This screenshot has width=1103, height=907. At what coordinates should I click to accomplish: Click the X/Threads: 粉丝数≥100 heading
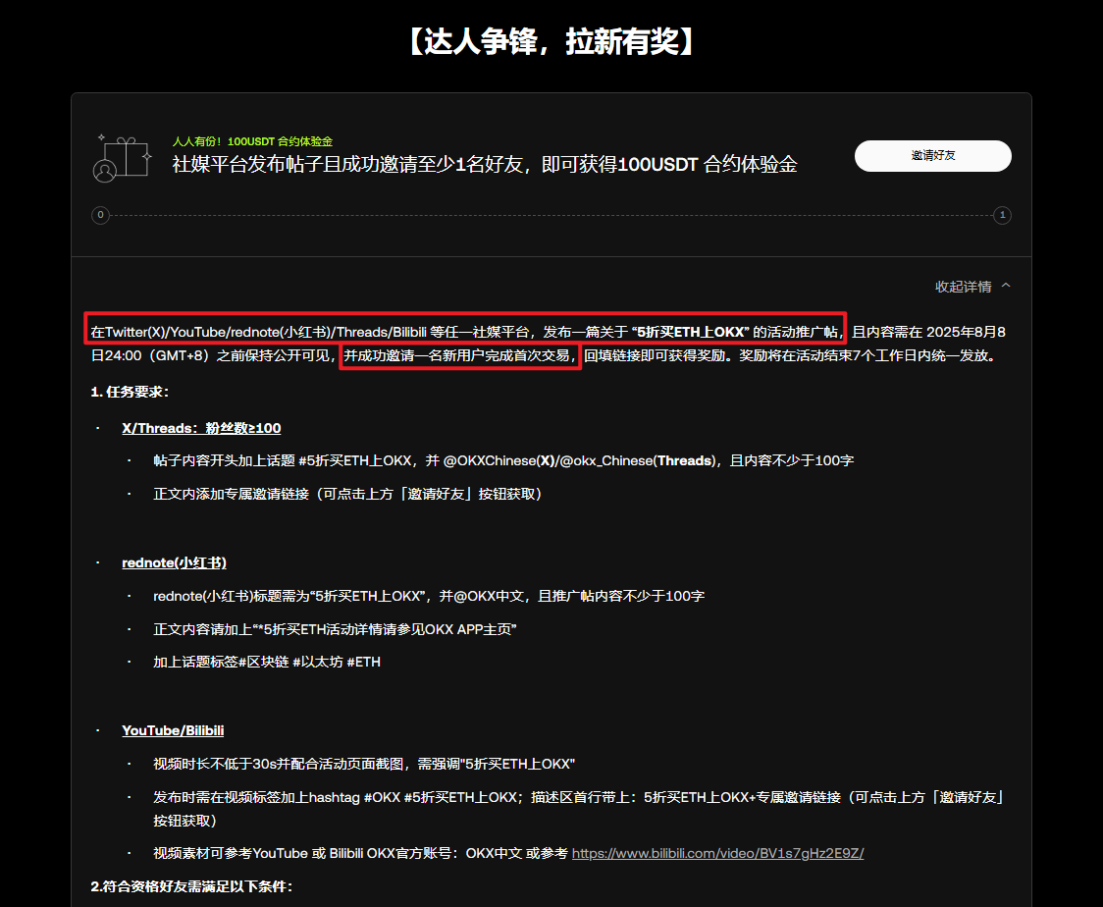pos(201,429)
